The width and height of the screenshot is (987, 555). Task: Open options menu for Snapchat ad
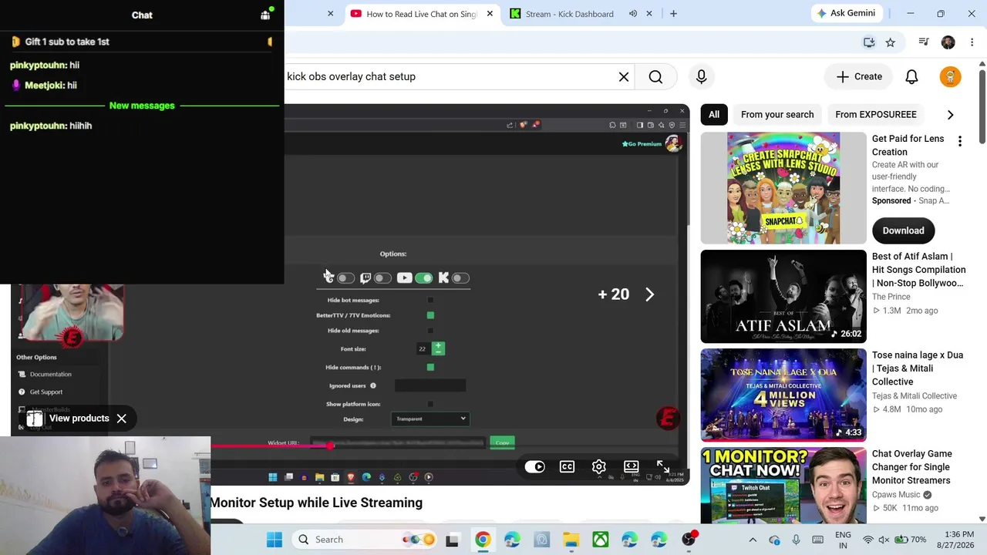(960, 141)
